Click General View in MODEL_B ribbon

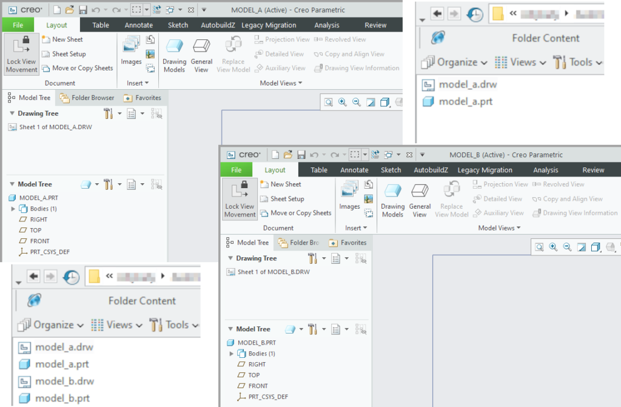point(420,200)
